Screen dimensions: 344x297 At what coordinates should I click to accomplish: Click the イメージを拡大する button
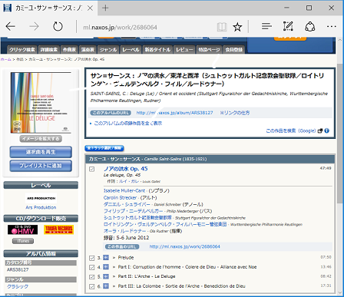tap(41, 139)
